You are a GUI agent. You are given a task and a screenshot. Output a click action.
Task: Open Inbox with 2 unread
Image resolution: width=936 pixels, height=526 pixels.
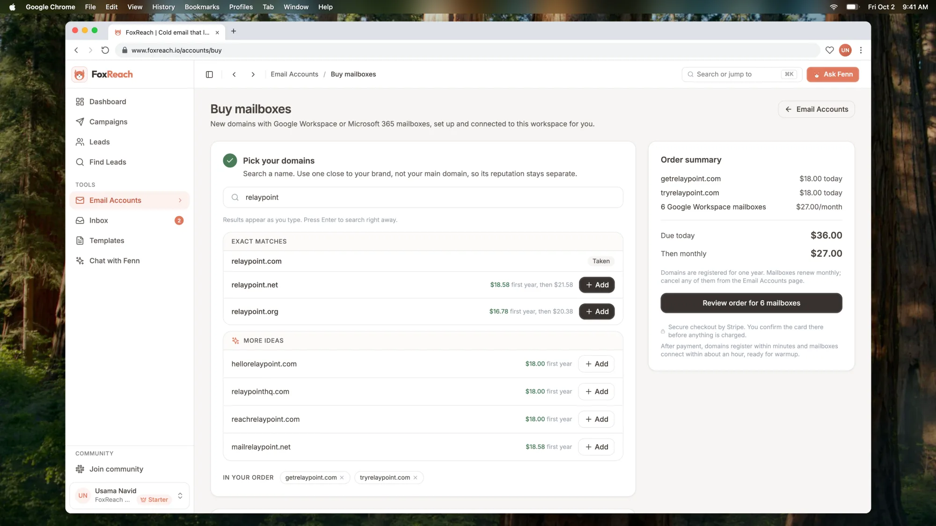130,220
